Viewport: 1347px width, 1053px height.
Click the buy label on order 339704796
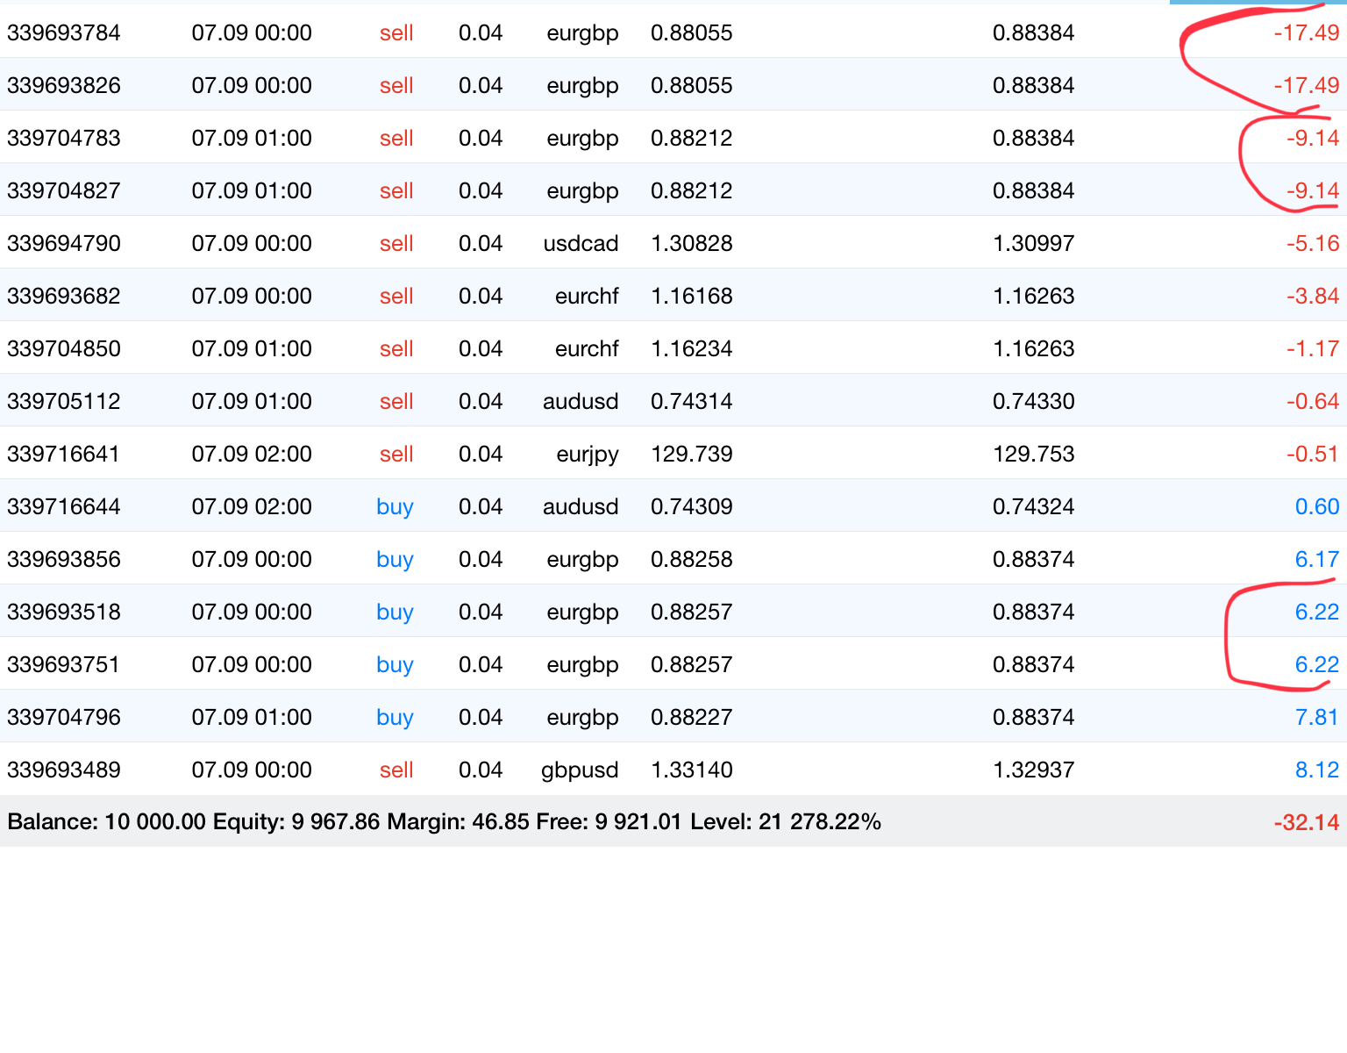pyautogui.click(x=395, y=718)
